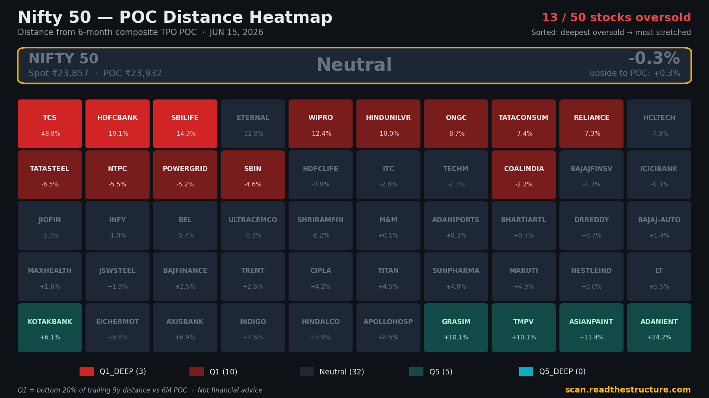Click the BEL -0.7% tile
Screen dimensions: 709x398
tap(185, 226)
